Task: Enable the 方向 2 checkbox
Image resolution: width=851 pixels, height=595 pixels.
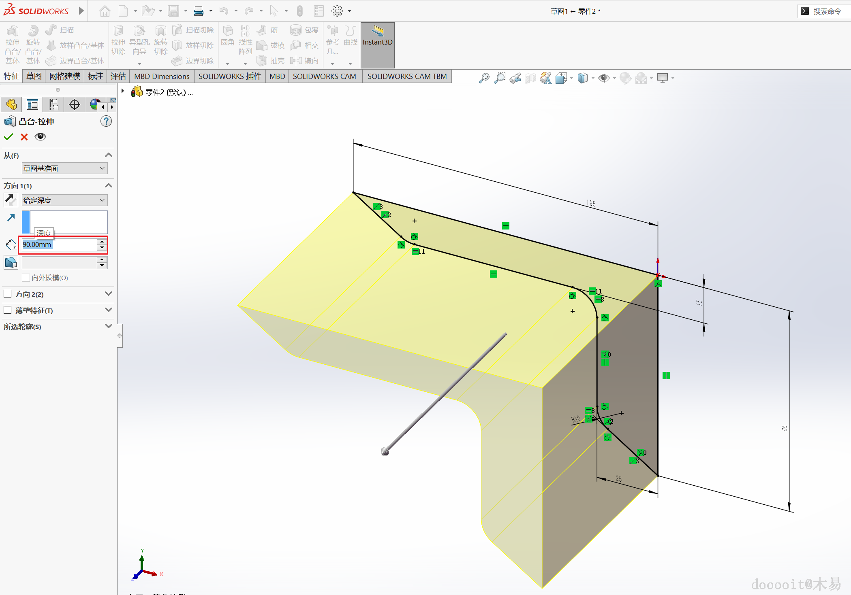Action: [8, 294]
